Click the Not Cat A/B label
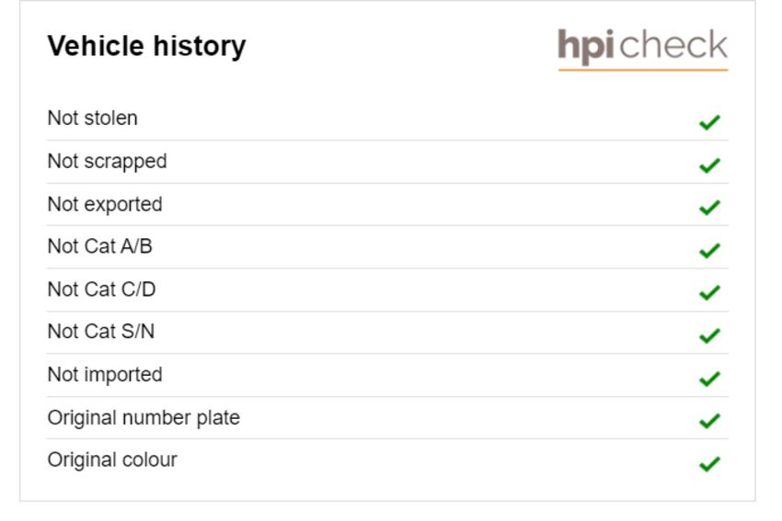 pyautogui.click(x=99, y=246)
